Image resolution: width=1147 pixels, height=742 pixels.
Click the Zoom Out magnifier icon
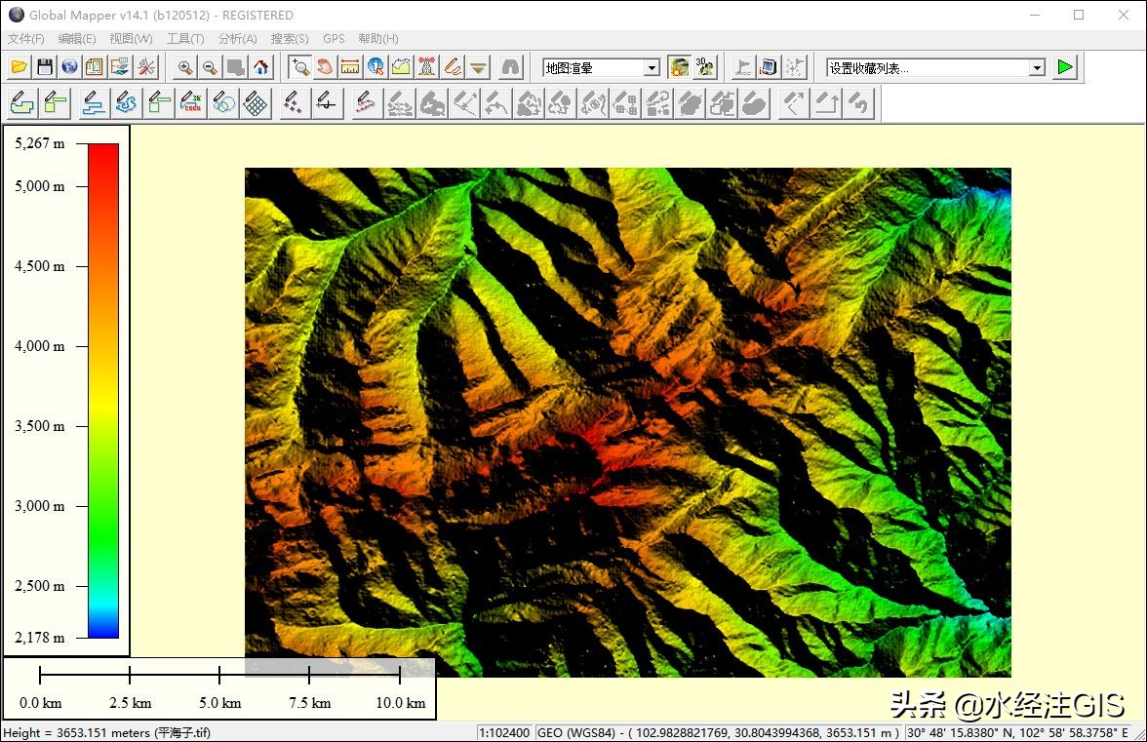[210, 67]
